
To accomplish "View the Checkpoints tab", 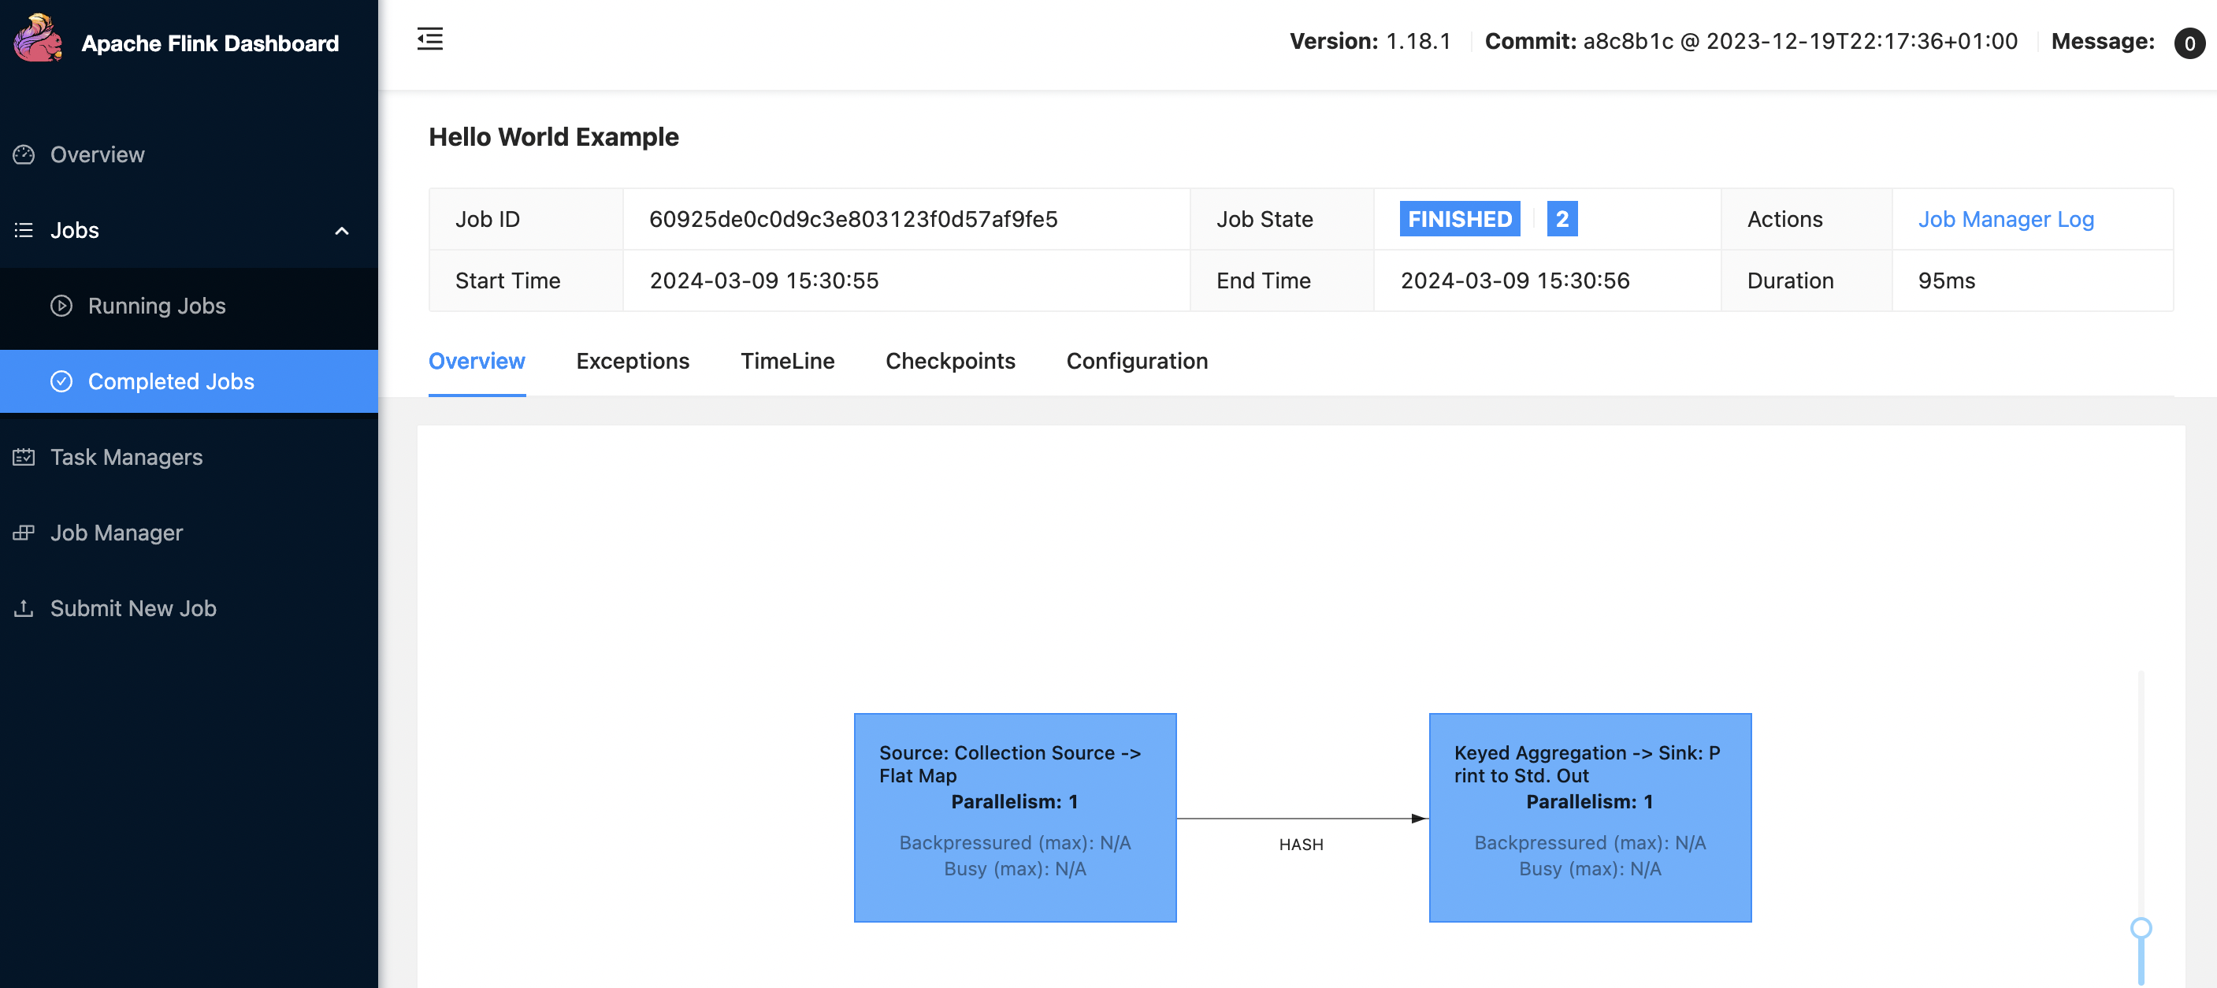I will click(x=950, y=362).
